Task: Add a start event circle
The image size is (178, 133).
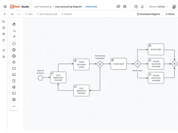Action: click(14, 44)
